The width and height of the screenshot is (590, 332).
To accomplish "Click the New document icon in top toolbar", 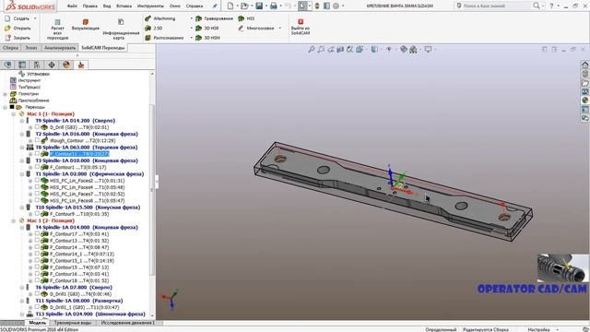I will coord(230,6).
